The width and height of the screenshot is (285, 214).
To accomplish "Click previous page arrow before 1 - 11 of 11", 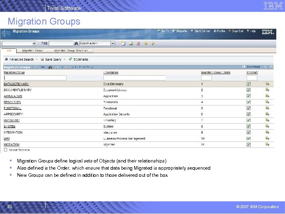I will click(x=73, y=67).
